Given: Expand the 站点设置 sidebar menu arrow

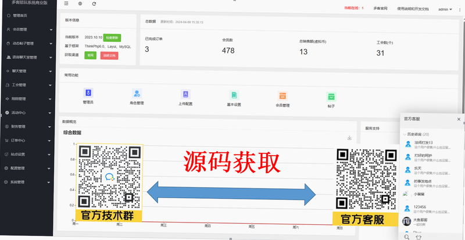Looking at the screenshot, I should pyautogui.click(x=49, y=155).
